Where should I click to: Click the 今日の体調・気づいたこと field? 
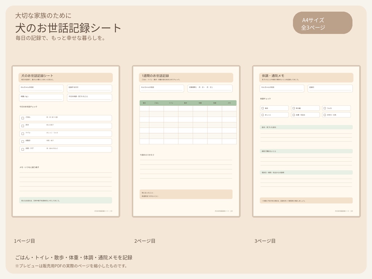(89, 97)
